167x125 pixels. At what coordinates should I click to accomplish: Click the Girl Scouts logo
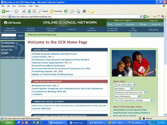coord(12,23)
